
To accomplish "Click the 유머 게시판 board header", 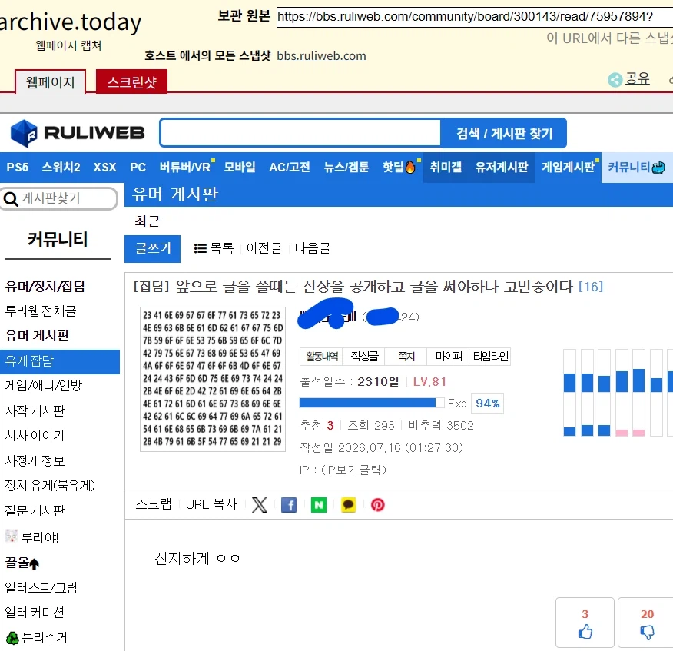I will click(x=175, y=194).
